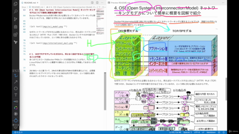
Task: Click the UTF-8 encoding in status bar
Action: pos(197,133)
